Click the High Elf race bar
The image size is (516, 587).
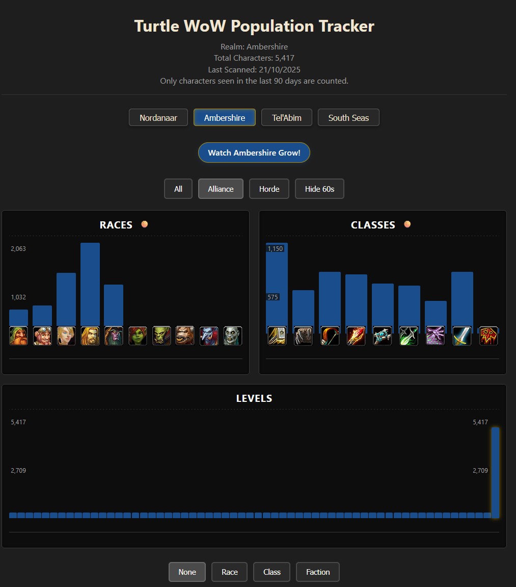click(x=66, y=299)
